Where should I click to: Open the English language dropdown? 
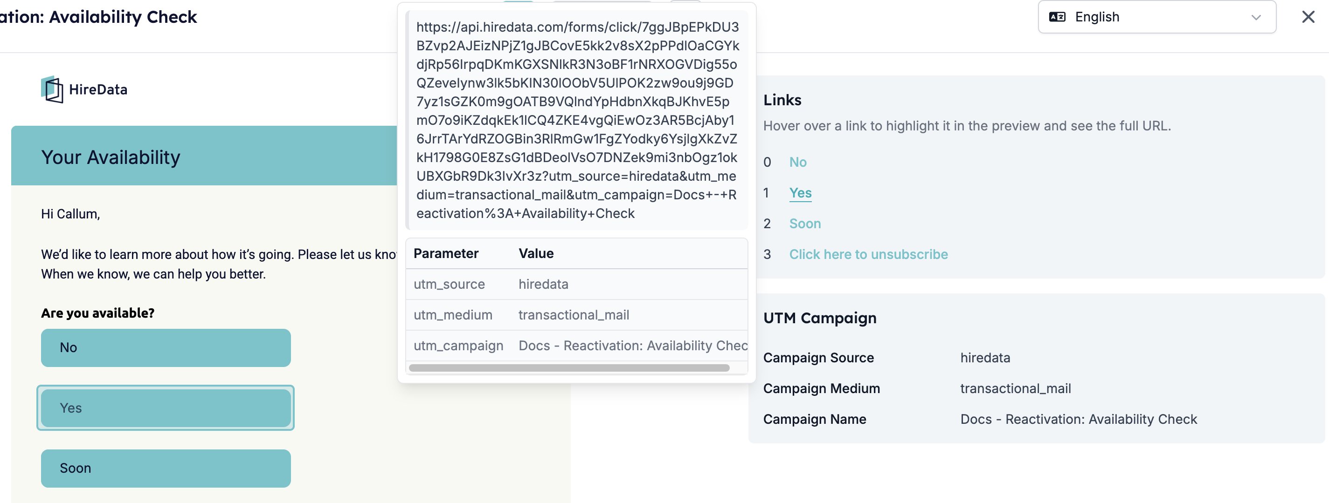point(1156,17)
